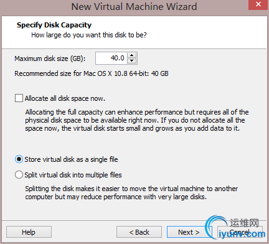Click the New Virtual Machine Wizard title bar

[134, 7]
